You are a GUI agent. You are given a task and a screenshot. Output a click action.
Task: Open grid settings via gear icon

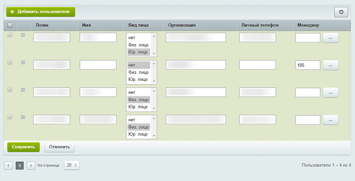(x=341, y=12)
